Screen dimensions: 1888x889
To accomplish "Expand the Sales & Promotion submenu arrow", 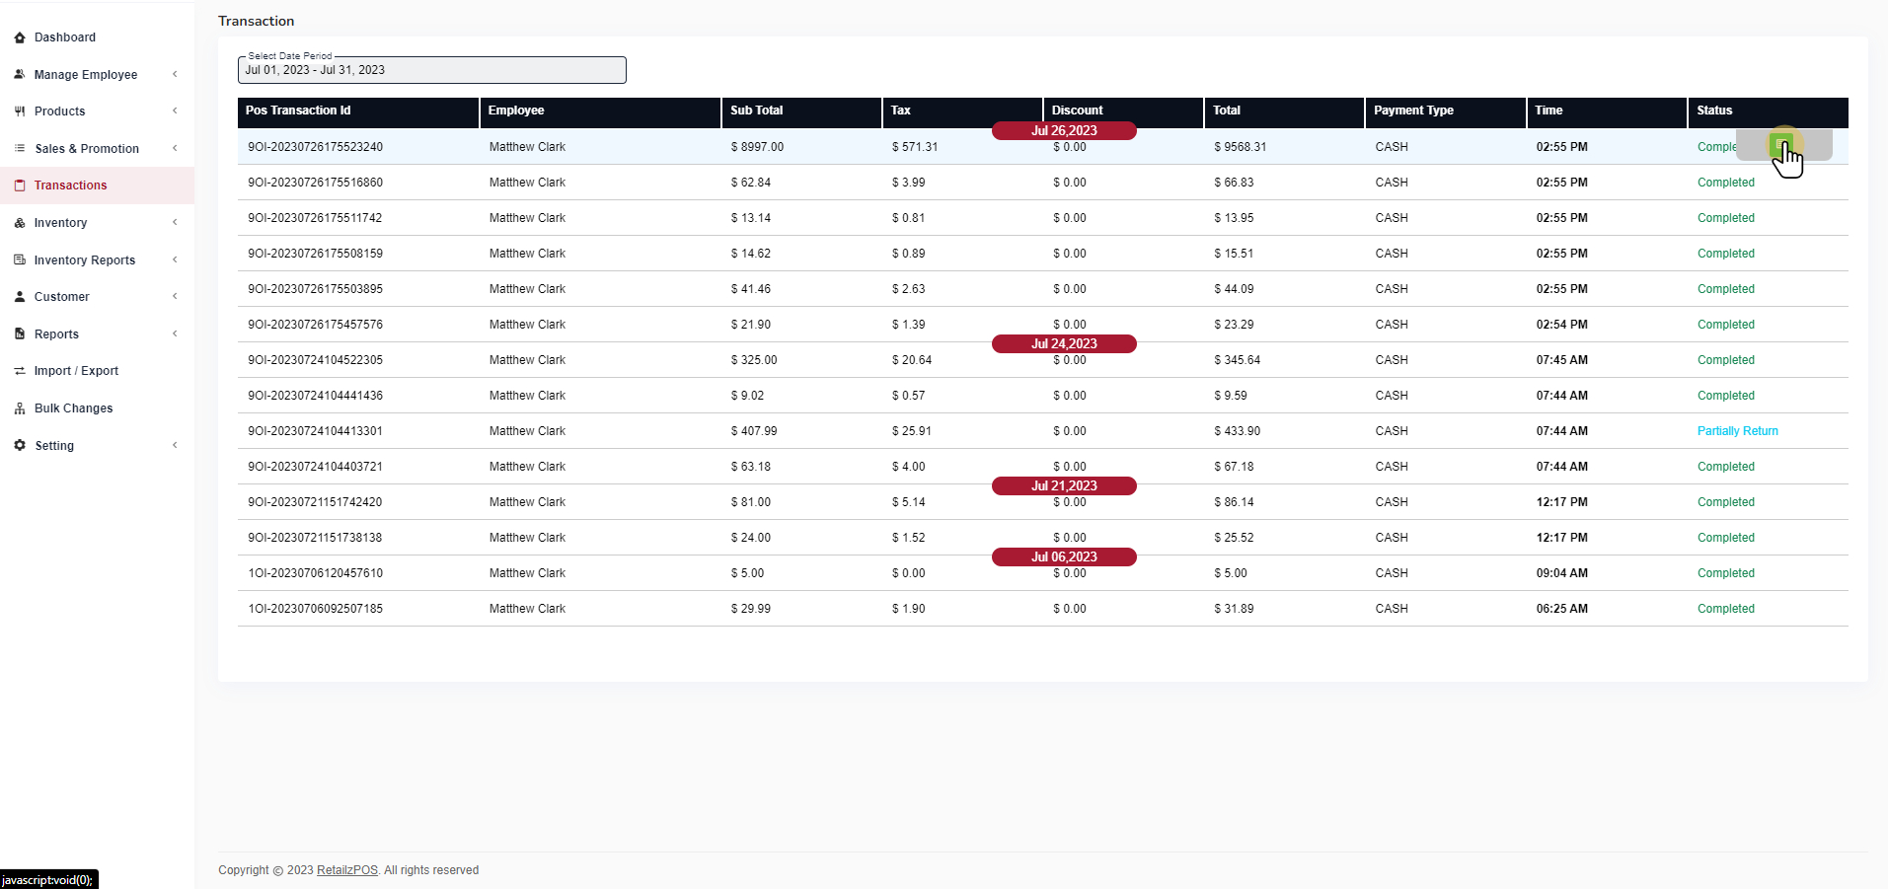I will click(175, 148).
